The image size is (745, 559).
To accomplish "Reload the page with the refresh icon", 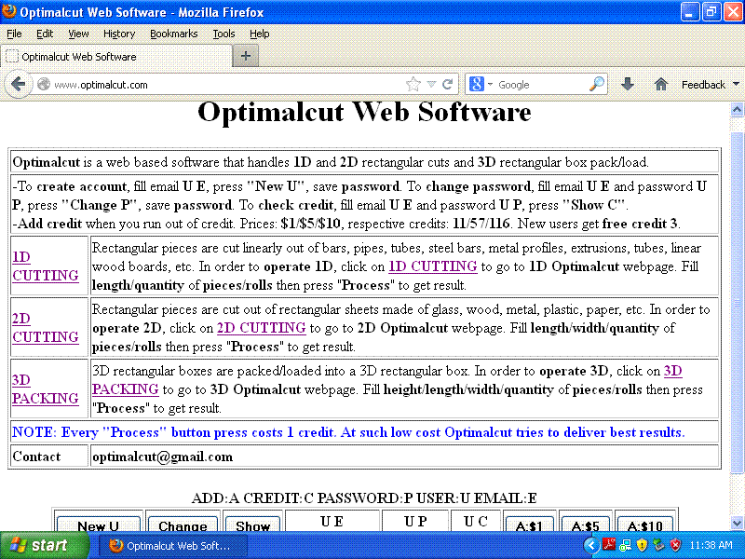I will 447,85.
